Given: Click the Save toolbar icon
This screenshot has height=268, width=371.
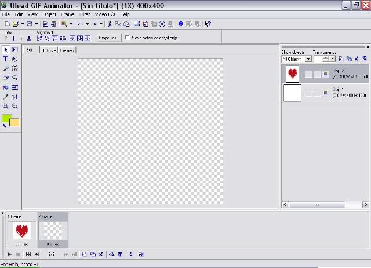Looking at the screenshot, I should click(30, 24).
